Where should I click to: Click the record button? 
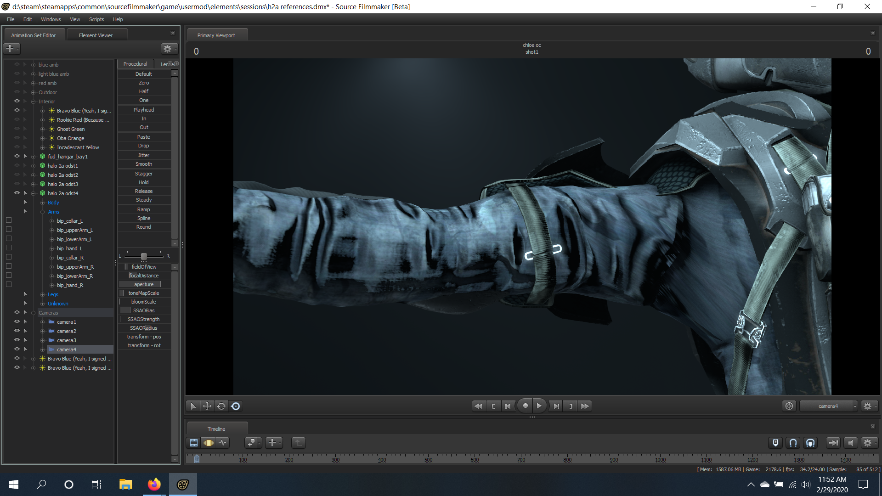click(525, 406)
